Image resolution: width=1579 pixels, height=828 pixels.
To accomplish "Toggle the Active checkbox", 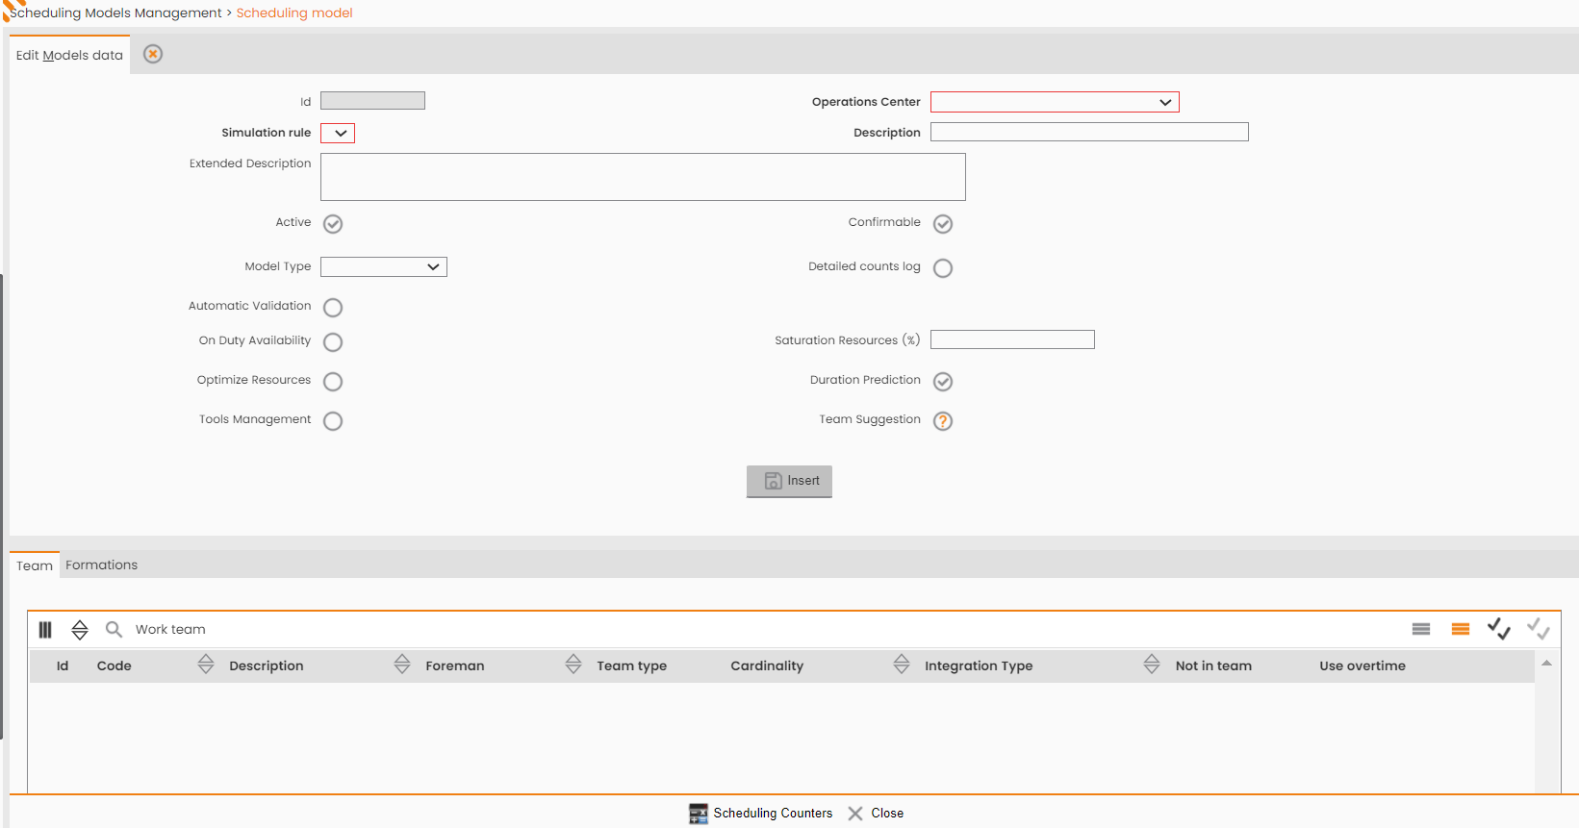I will 333,224.
